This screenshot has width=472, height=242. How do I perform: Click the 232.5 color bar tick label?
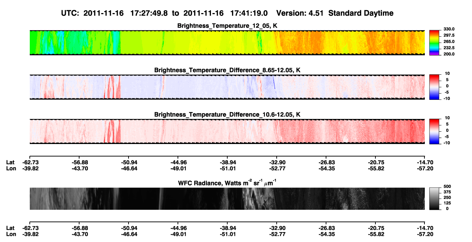coord(449,48)
